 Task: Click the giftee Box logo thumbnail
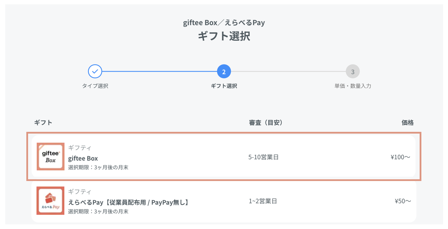tap(51, 156)
